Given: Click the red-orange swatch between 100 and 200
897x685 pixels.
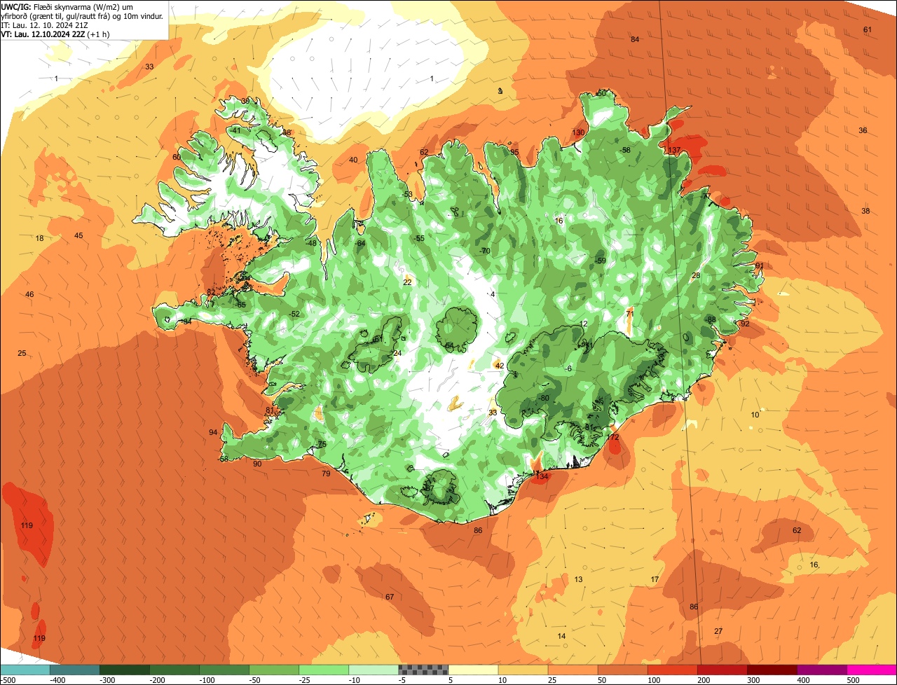Looking at the screenshot, I should (x=672, y=670).
